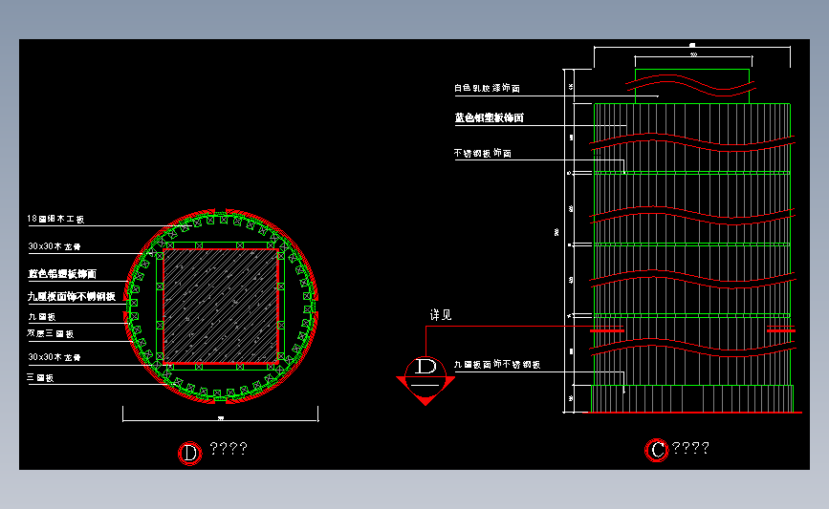The width and height of the screenshot is (829, 509).
Task: Select the ribbed base band of the column elevation
Action: pos(692,398)
